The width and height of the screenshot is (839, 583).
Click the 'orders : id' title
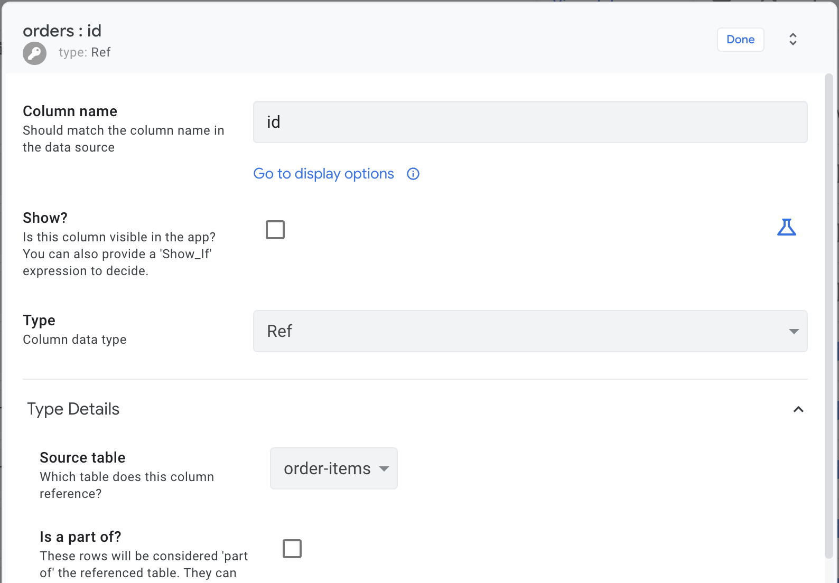pyautogui.click(x=62, y=31)
